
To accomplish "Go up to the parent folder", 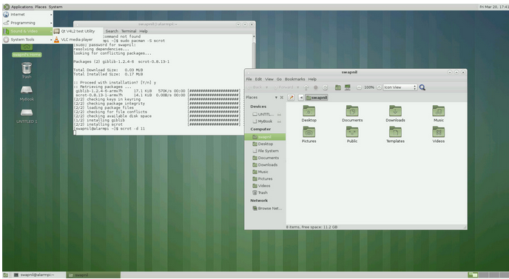I will tap(306, 87).
